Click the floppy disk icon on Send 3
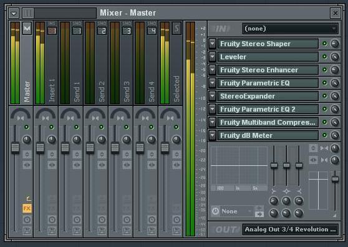 127,231
